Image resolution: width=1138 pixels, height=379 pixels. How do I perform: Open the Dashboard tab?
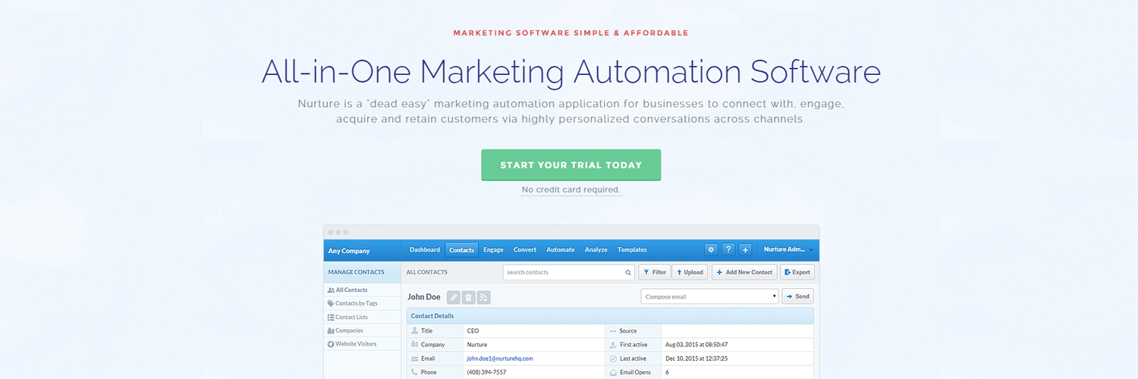point(425,249)
